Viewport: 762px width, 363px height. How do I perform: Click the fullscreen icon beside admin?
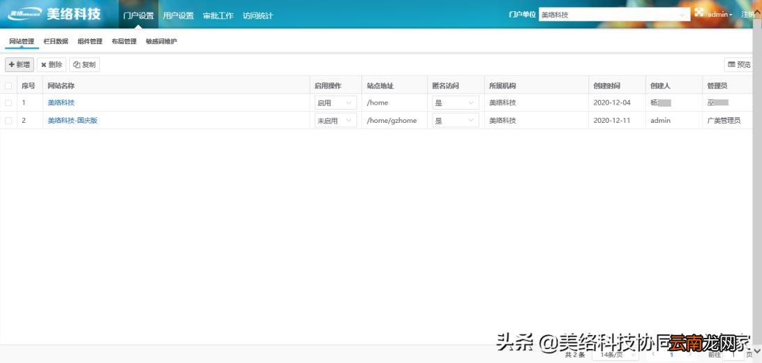coord(698,13)
